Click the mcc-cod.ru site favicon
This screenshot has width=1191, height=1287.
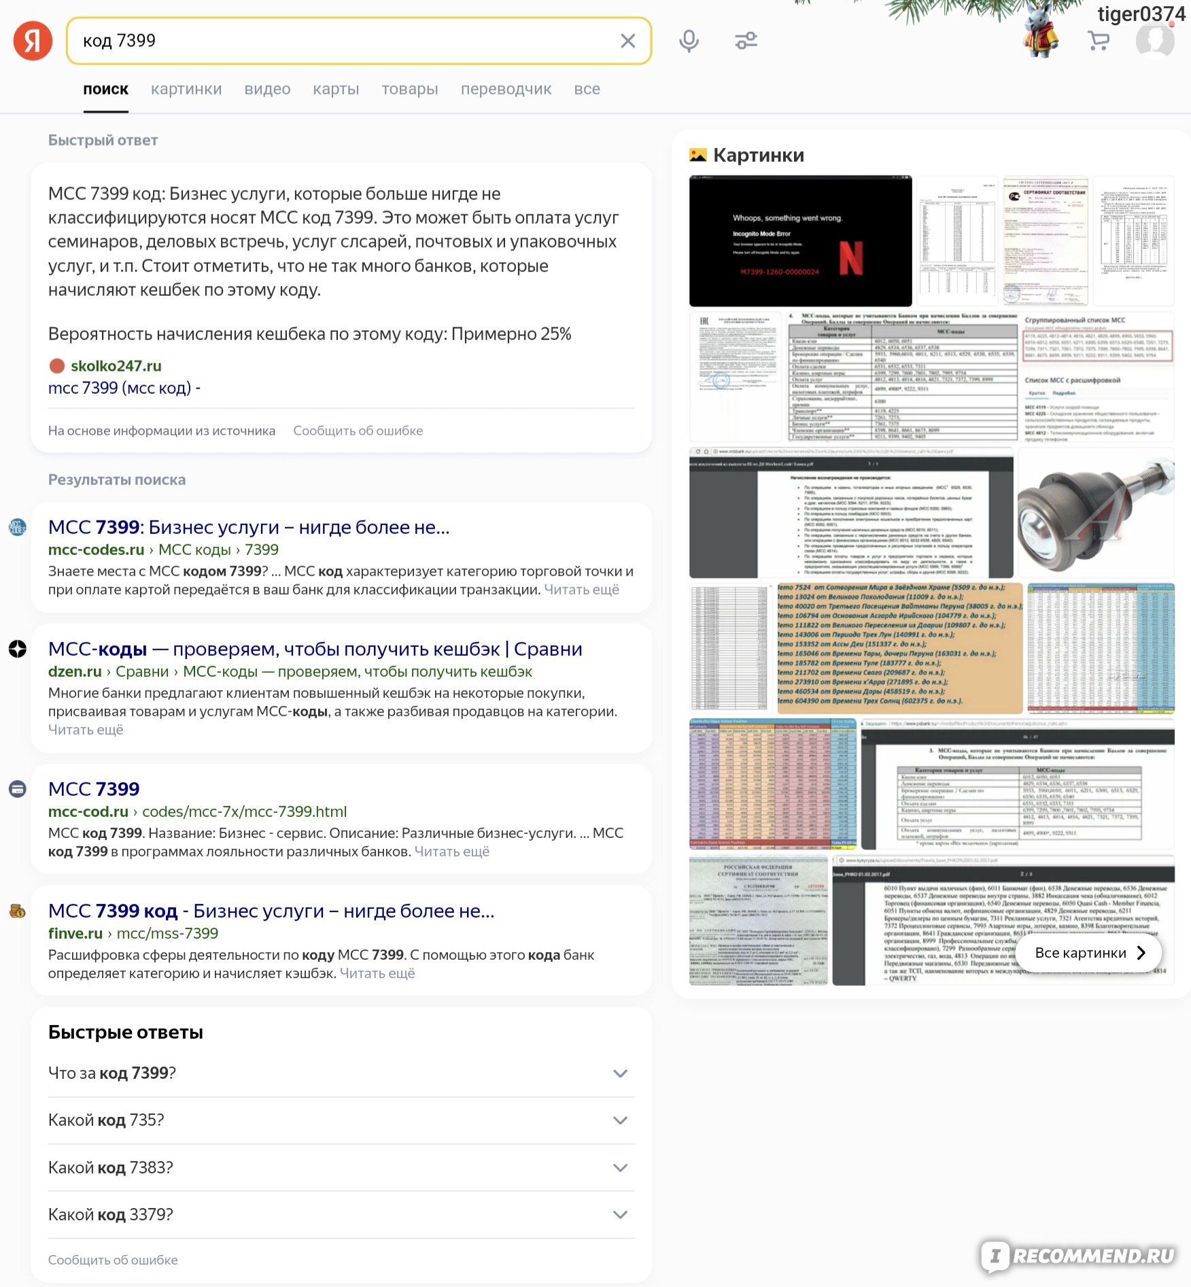pyautogui.click(x=18, y=789)
